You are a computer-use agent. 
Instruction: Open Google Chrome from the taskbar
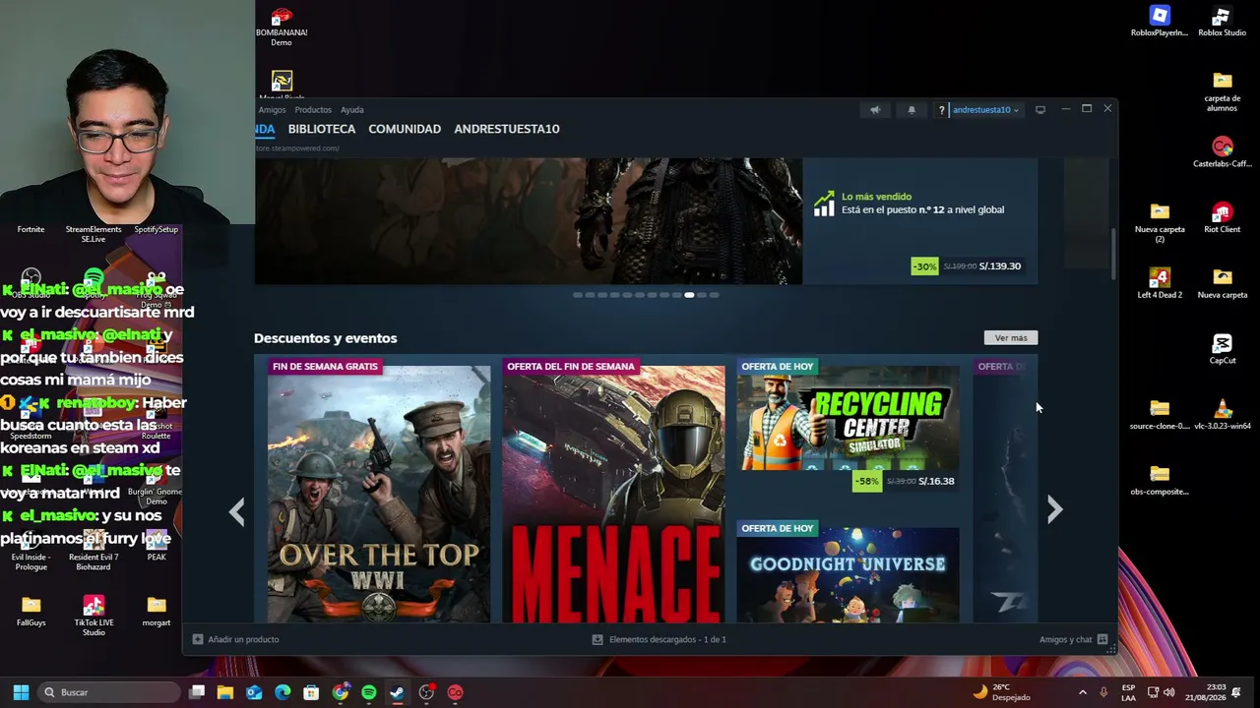(341, 692)
